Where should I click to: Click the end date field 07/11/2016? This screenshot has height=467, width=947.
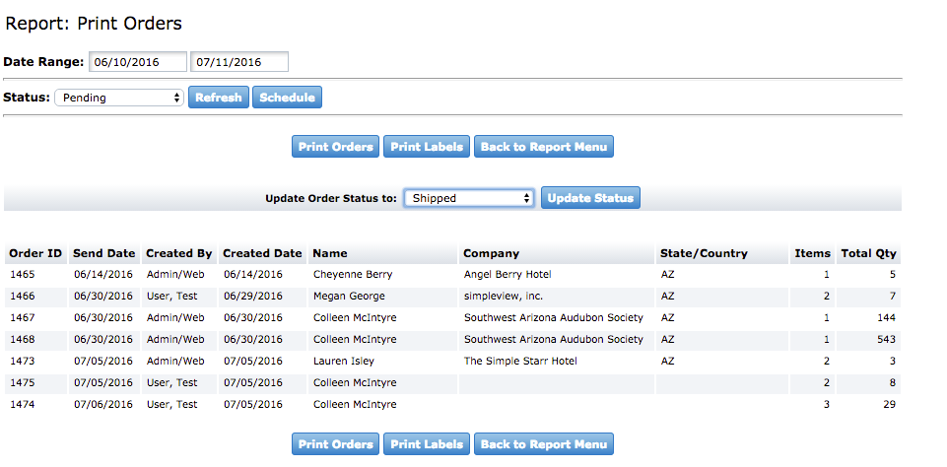pos(239,62)
